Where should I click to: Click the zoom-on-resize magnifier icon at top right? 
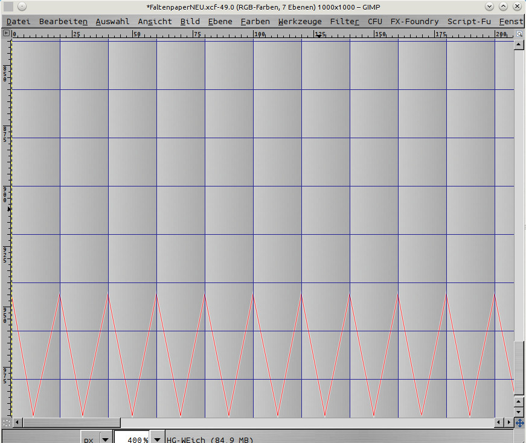(x=519, y=34)
